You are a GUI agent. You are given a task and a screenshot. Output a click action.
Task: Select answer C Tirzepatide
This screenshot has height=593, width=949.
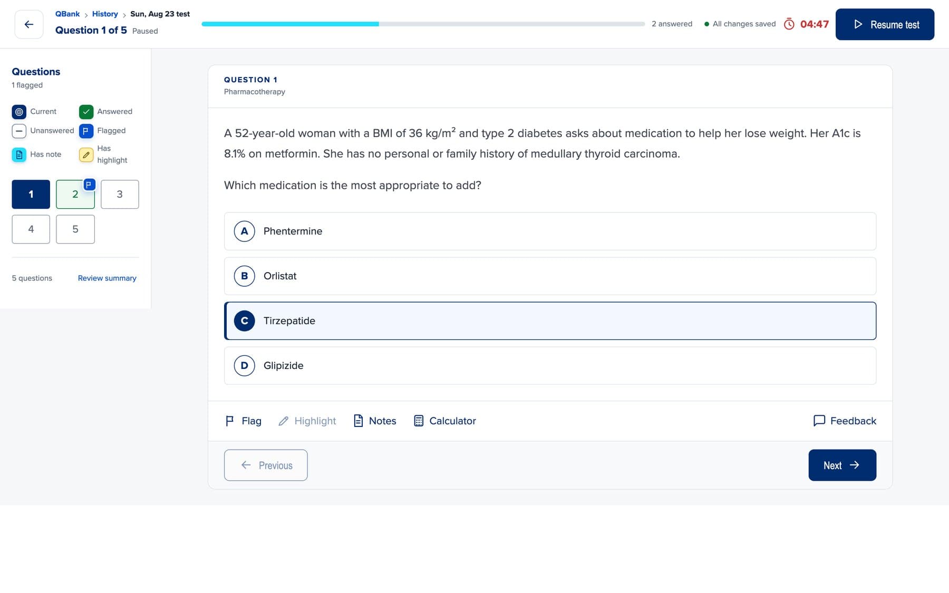pos(550,321)
